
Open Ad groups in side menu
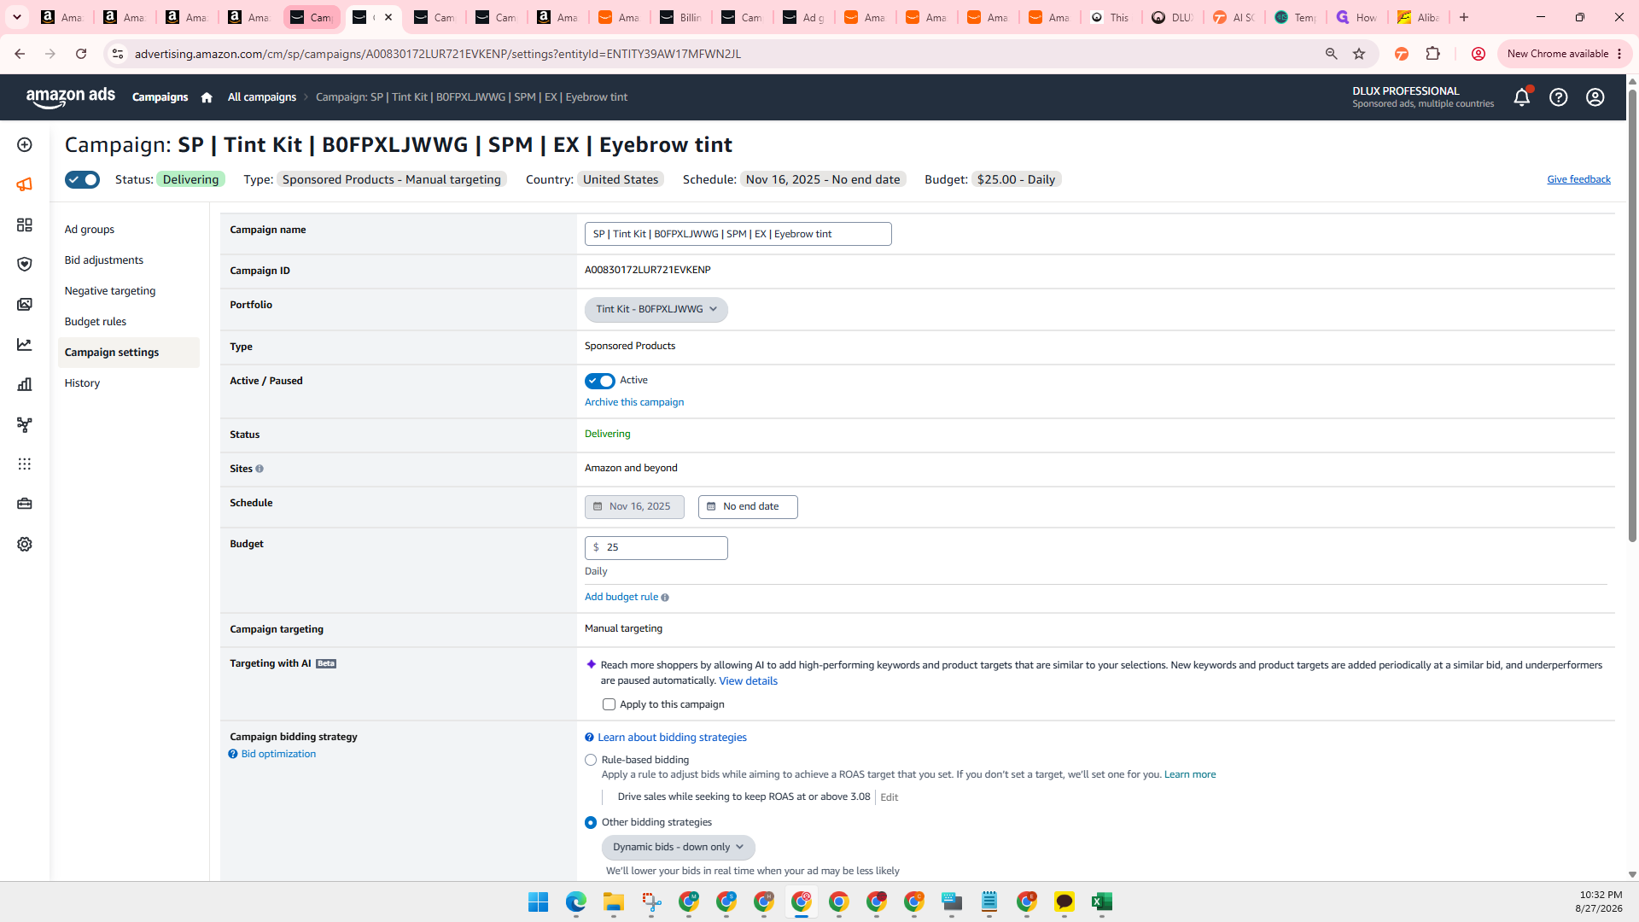click(90, 230)
